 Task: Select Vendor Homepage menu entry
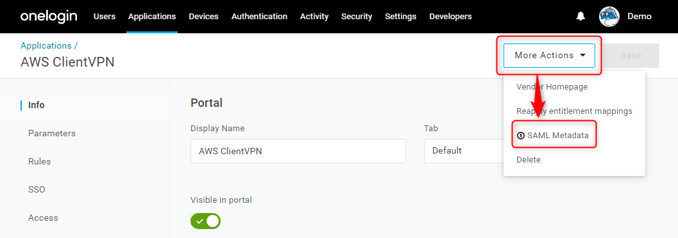click(x=552, y=86)
